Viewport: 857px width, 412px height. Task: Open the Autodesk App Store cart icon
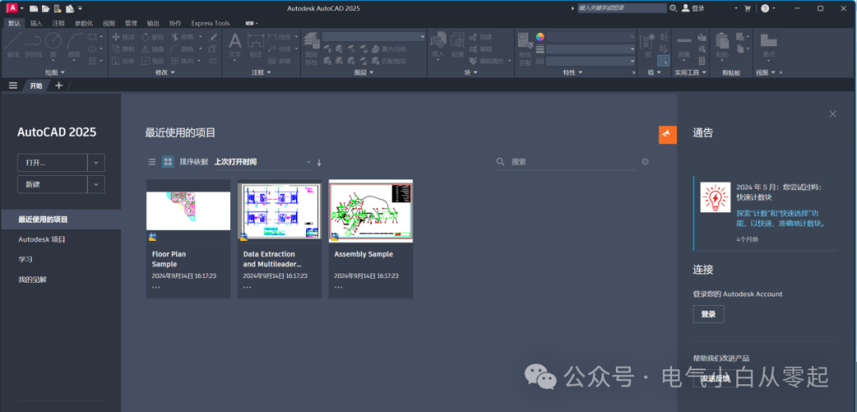(x=747, y=8)
